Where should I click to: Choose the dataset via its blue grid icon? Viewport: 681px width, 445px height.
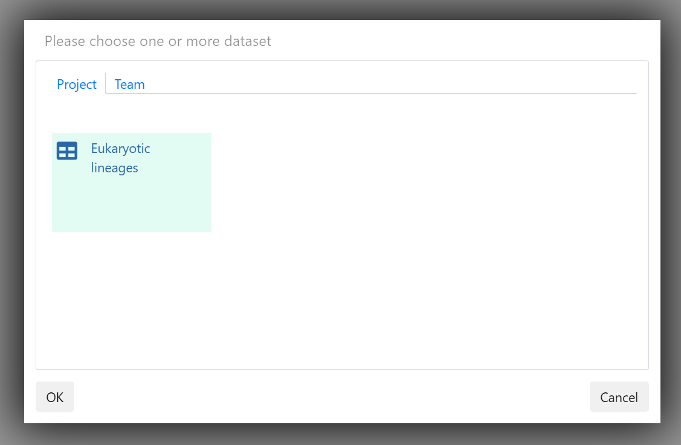click(67, 151)
